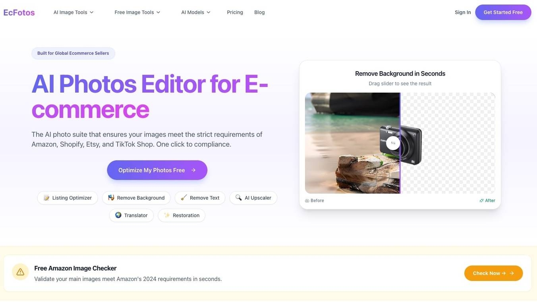Click the pen icon on Remove Text chip
This screenshot has width=537, height=302.
click(183, 197)
